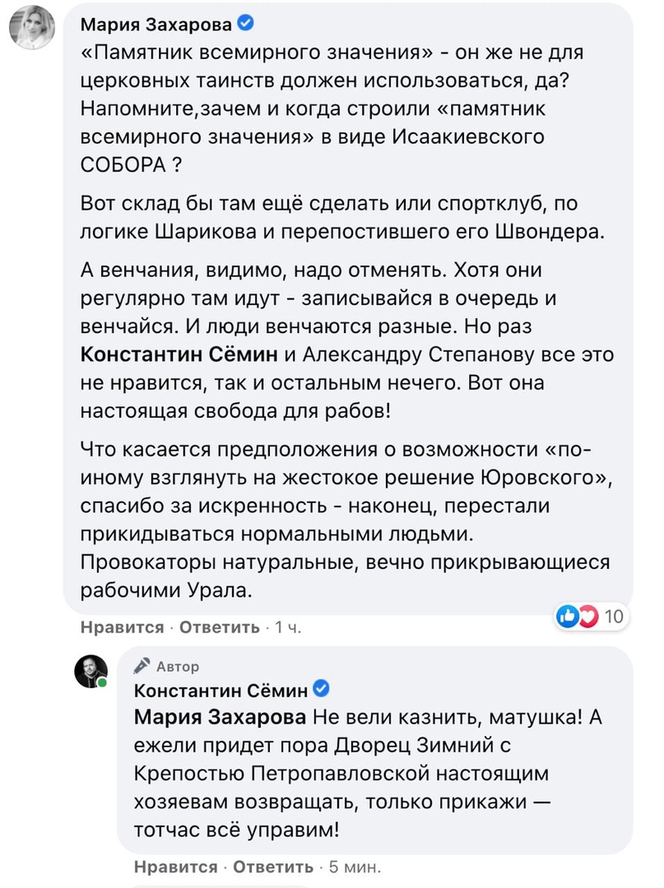Open the Мария Захарова mention in the reply
The height and width of the screenshot is (888, 664).
pyautogui.click(x=220, y=716)
